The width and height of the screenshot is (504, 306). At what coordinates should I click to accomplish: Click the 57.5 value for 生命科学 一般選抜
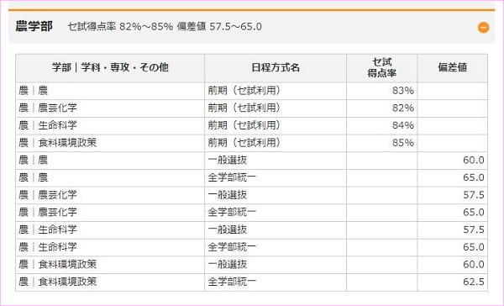pyautogui.click(x=474, y=229)
